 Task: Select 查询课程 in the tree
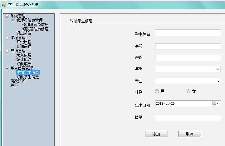click(24, 46)
